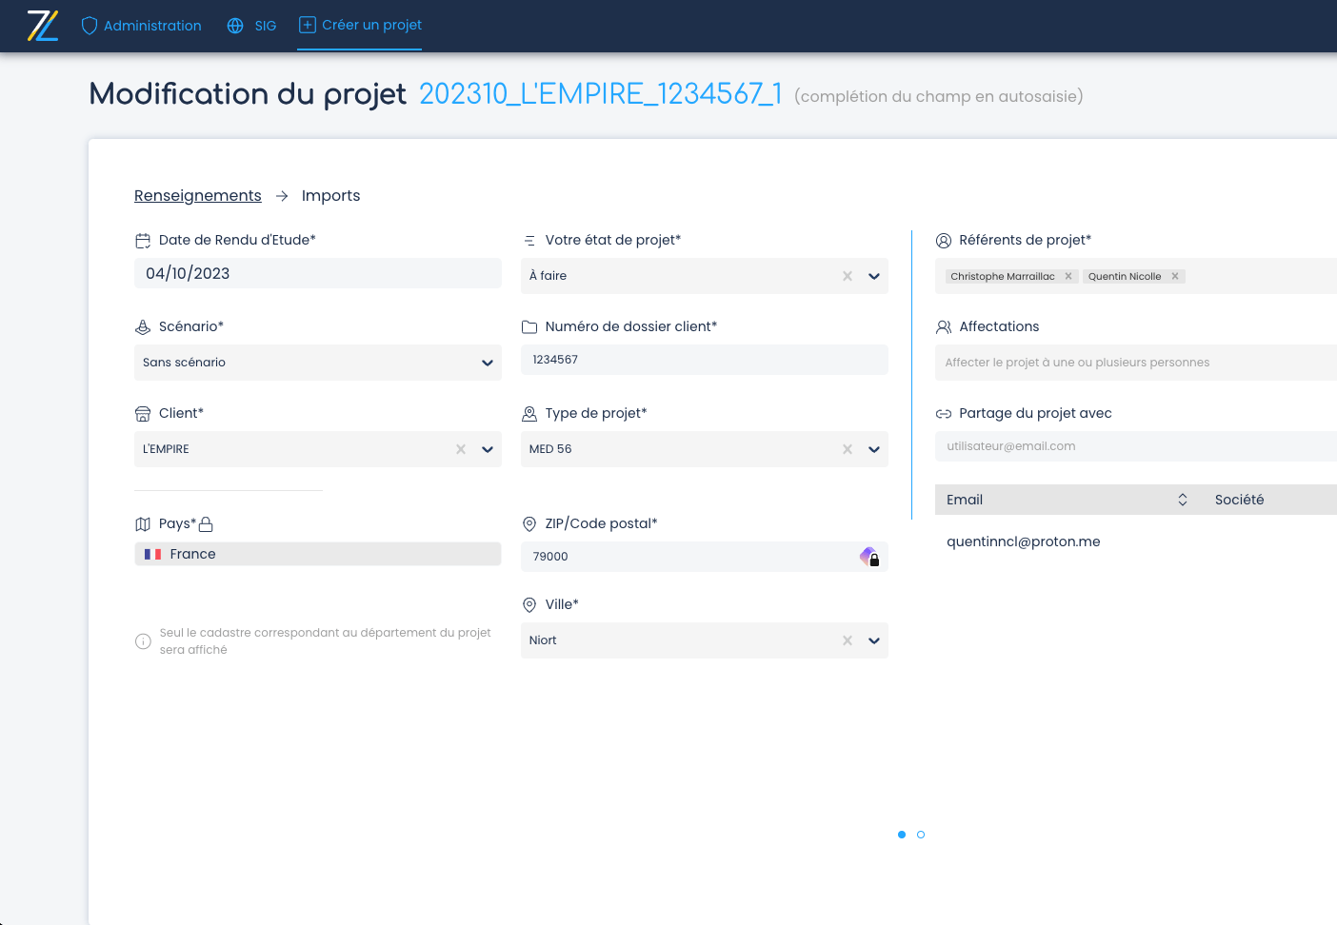Click the password manager icon in ZIP field
The height and width of the screenshot is (925, 1337).
coord(869,557)
